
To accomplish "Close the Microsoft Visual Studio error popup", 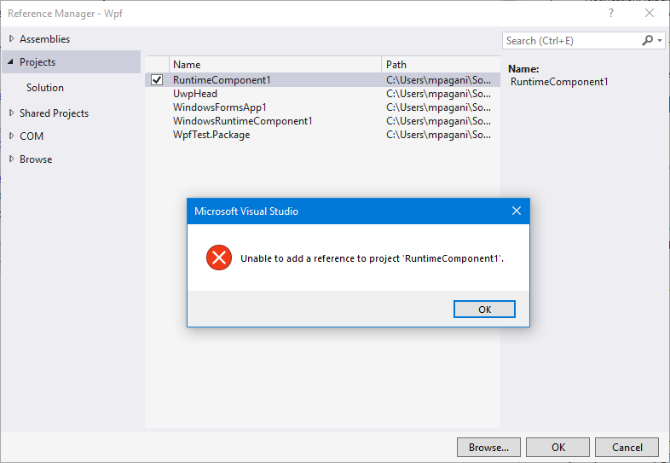I will coord(517,211).
